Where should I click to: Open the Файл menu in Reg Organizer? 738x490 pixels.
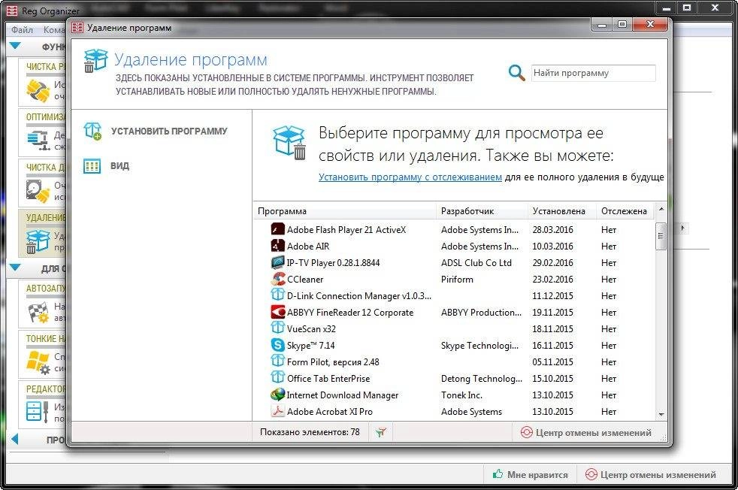point(22,29)
